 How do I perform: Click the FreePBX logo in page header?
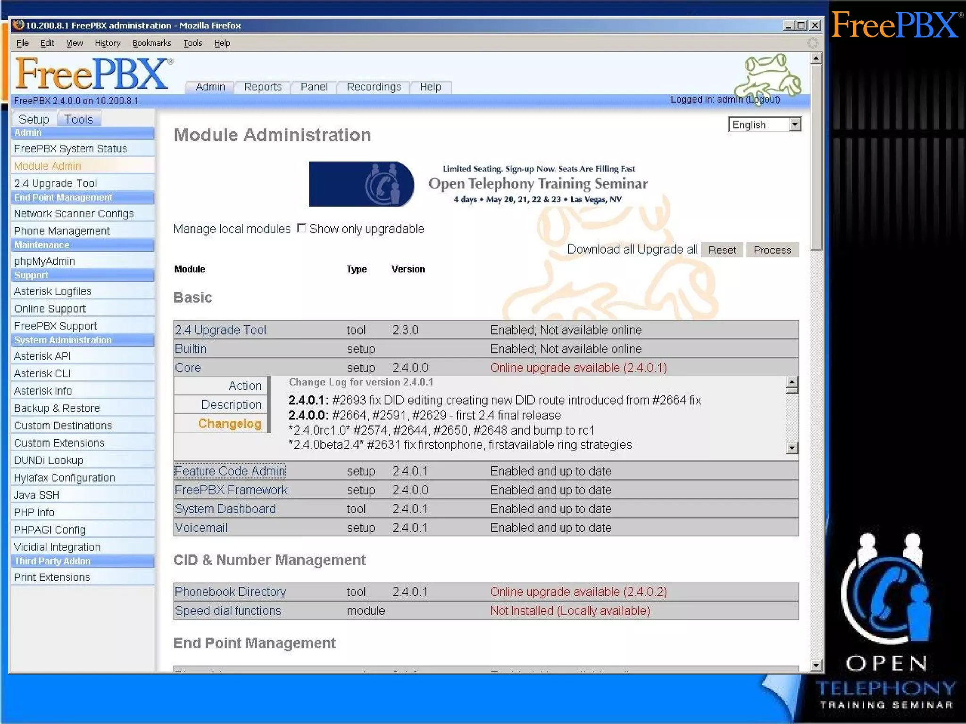pyautogui.click(x=92, y=74)
